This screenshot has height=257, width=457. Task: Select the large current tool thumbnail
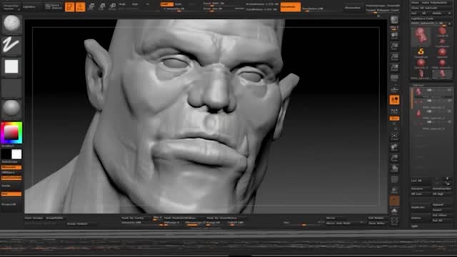(421, 36)
